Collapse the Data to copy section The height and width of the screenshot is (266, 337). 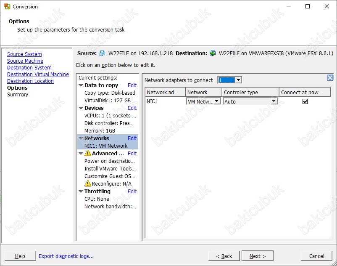81,85
